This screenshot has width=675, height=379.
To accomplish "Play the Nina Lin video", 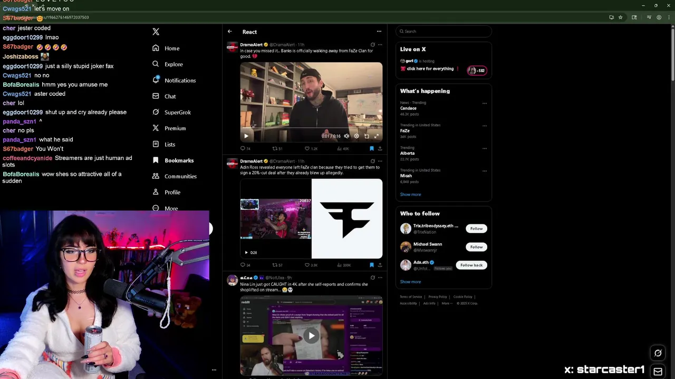I will click(311, 336).
